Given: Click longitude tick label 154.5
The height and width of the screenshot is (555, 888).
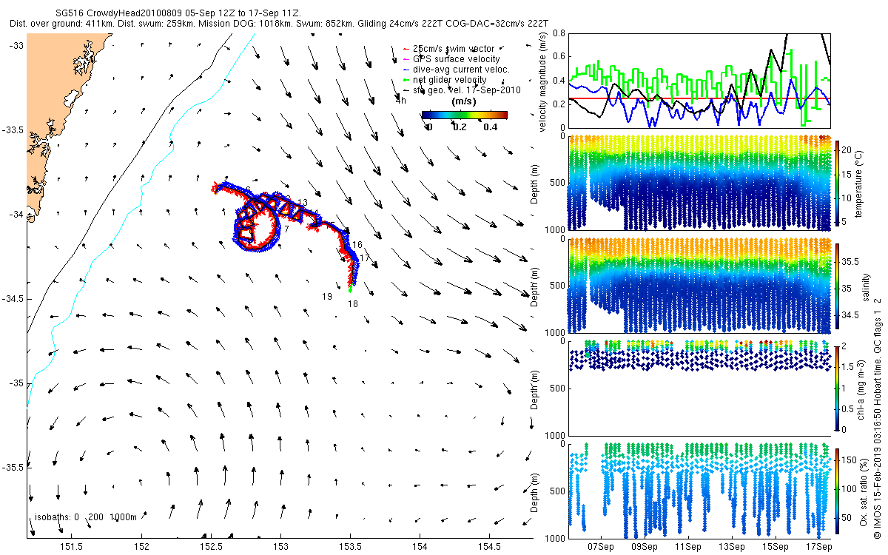Looking at the screenshot, I should click(489, 546).
